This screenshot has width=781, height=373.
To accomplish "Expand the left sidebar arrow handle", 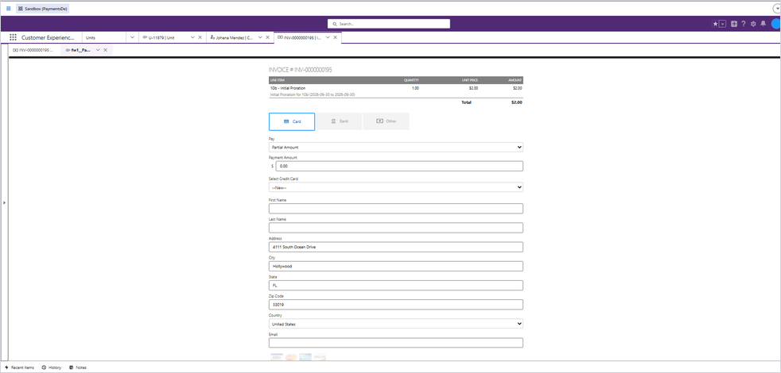I will (x=4, y=202).
